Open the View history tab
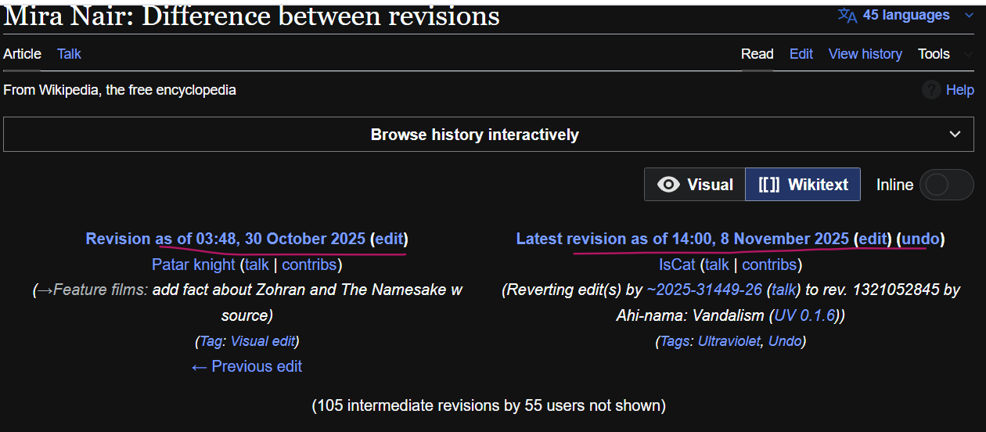 click(x=865, y=54)
